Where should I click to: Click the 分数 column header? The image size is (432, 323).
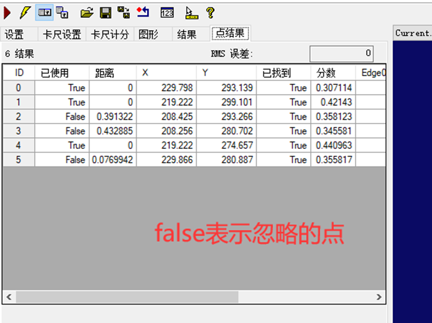pyautogui.click(x=333, y=73)
